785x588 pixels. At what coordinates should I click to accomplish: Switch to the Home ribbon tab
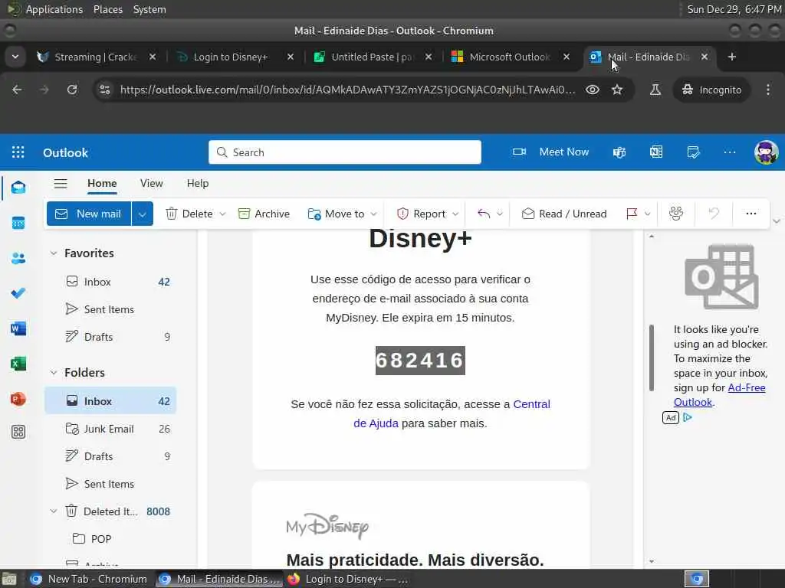coord(102,184)
